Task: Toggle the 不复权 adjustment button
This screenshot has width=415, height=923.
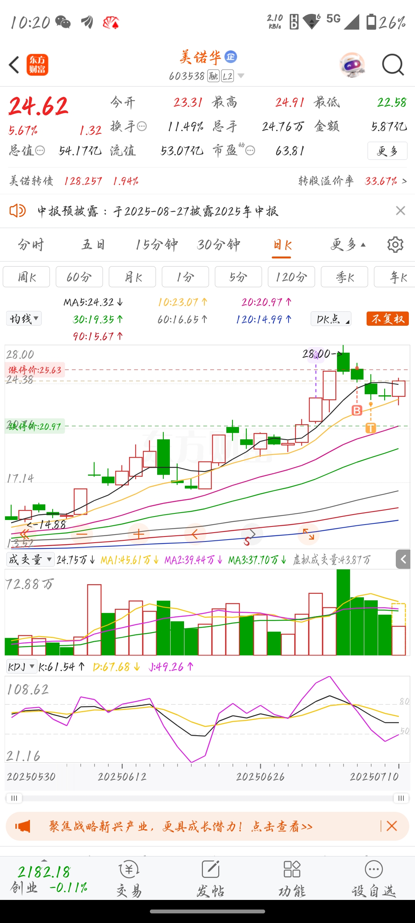Action: [x=388, y=318]
